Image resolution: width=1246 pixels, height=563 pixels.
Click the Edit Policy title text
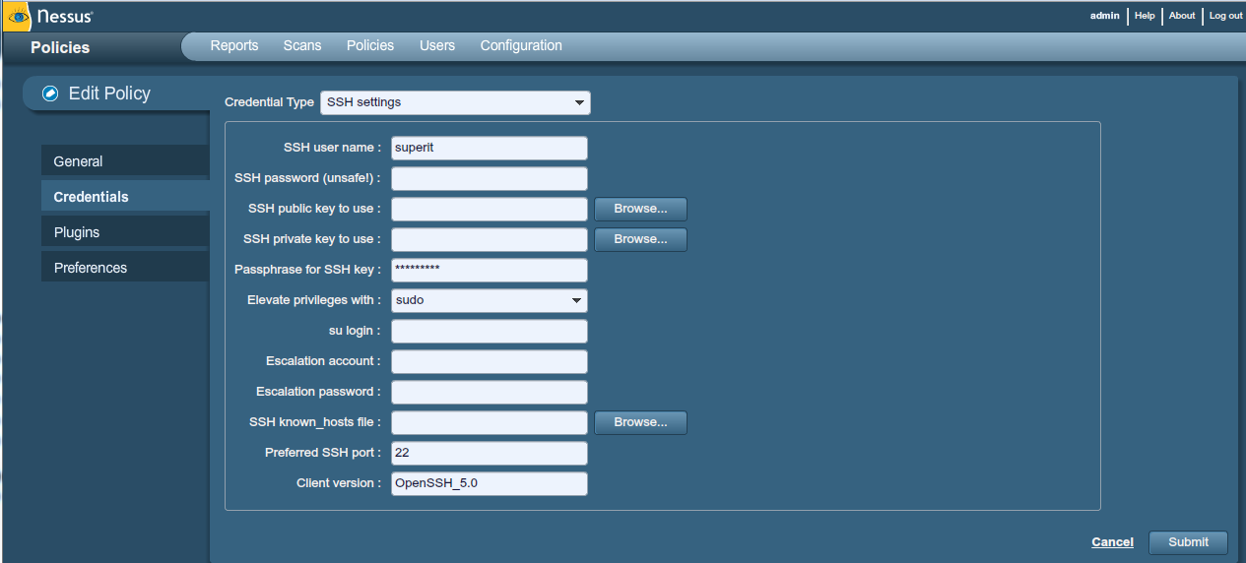(x=109, y=94)
